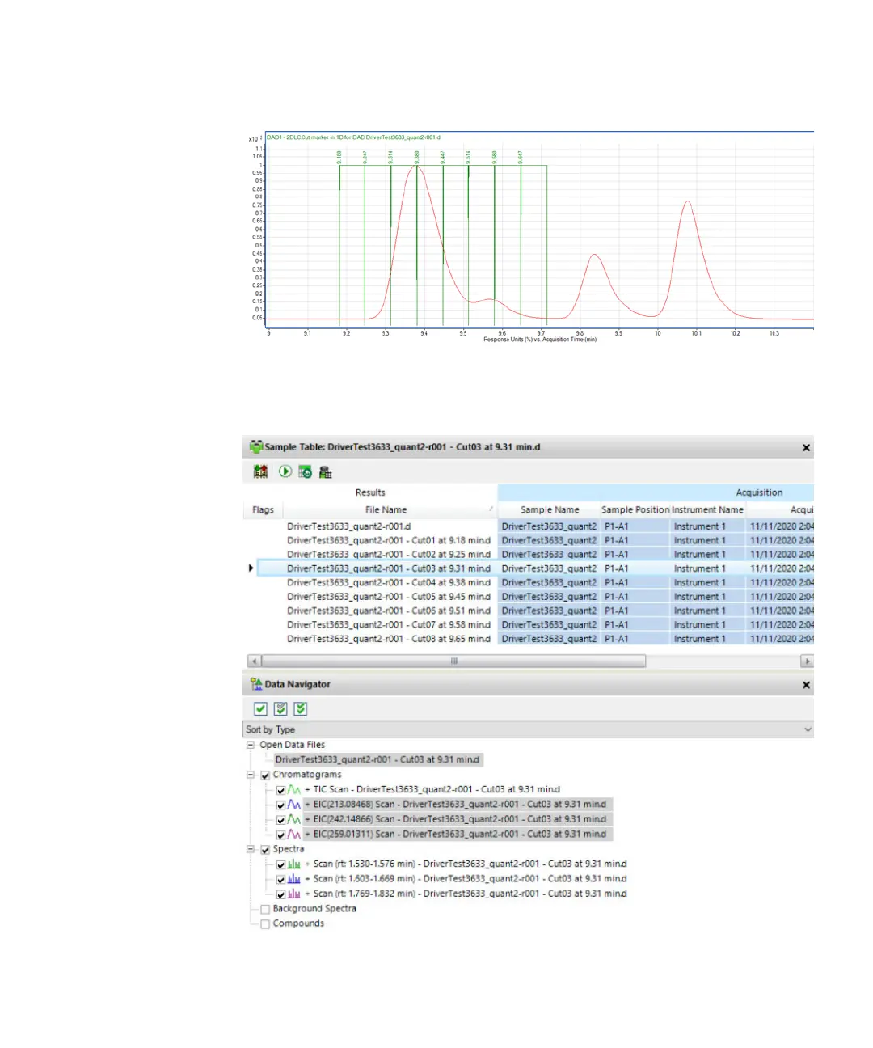873x1048 pixels.
Task: Click Data Navigator title bar icon
Action: 256,684
